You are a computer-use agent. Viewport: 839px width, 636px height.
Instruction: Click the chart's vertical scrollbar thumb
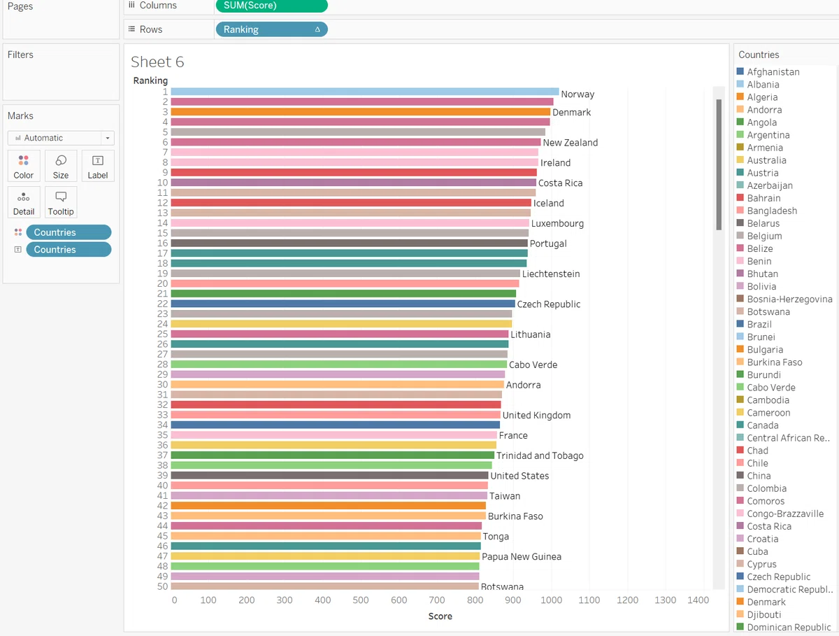pyautogui.click(x=718, y=164)
